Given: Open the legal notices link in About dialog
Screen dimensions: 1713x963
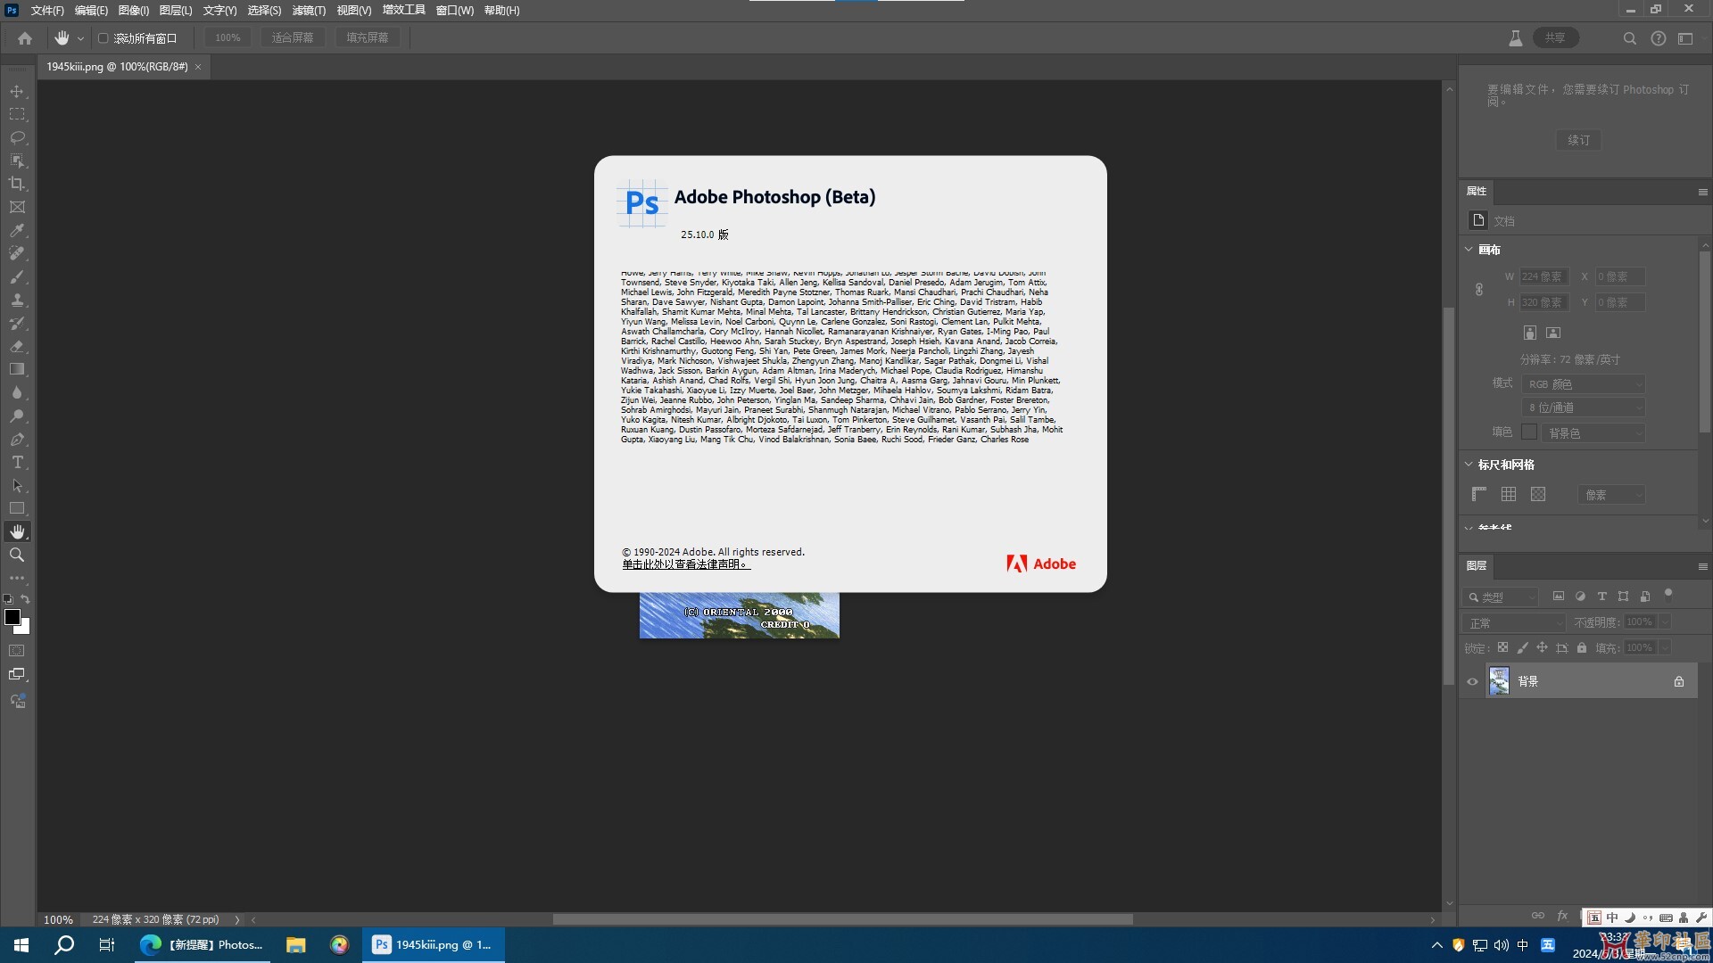Looking at the screenshot, I should pos(685,564).
